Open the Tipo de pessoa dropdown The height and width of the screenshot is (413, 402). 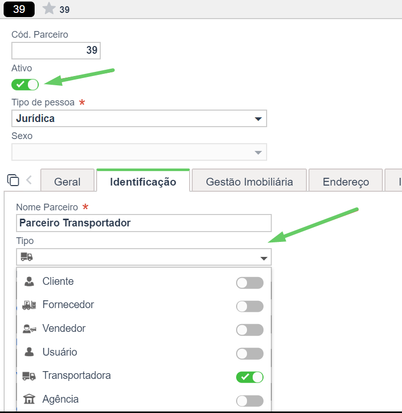[140, 118]
